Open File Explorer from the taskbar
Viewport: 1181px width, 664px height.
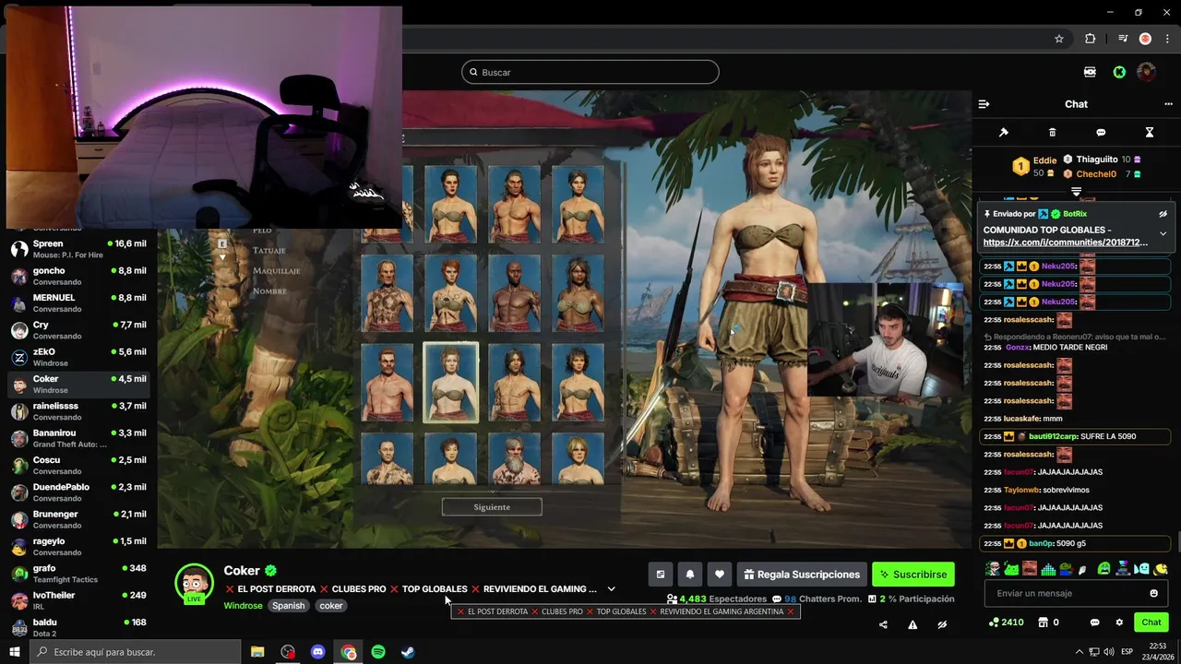(257, 652)
